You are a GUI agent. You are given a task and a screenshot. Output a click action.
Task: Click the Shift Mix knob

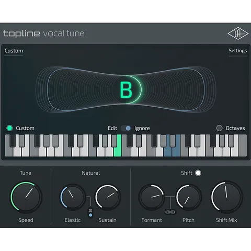coord(226,197)
